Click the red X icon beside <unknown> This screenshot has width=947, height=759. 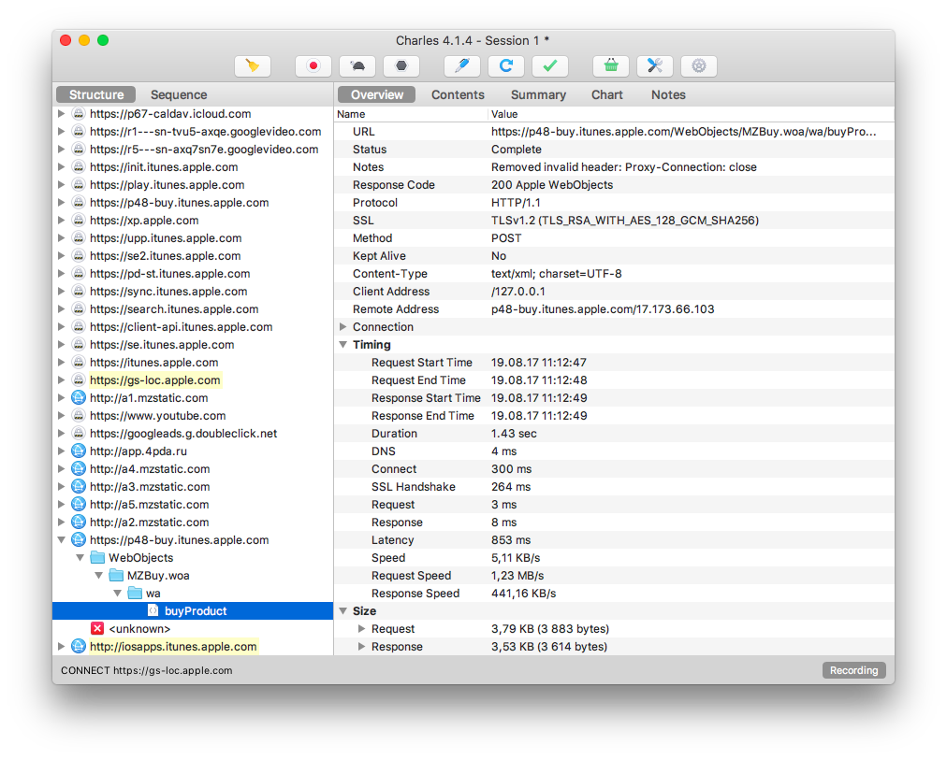click(97, 629)
